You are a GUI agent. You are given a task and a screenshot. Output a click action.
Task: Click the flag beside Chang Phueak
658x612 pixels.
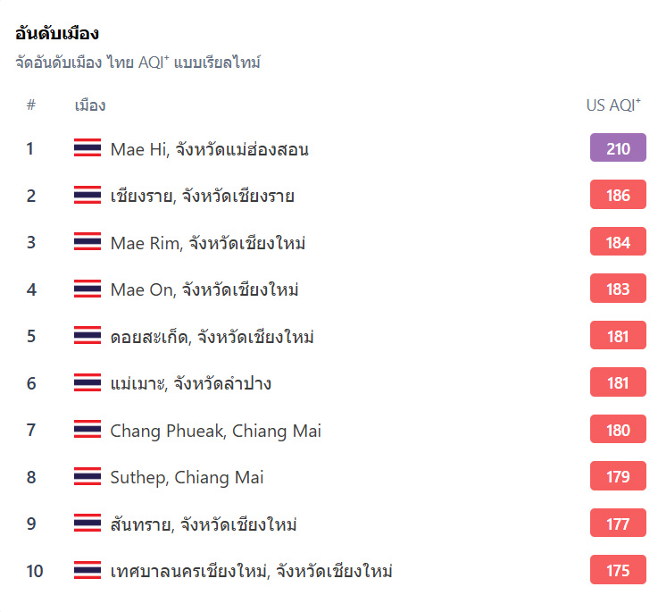click(87, 429)
